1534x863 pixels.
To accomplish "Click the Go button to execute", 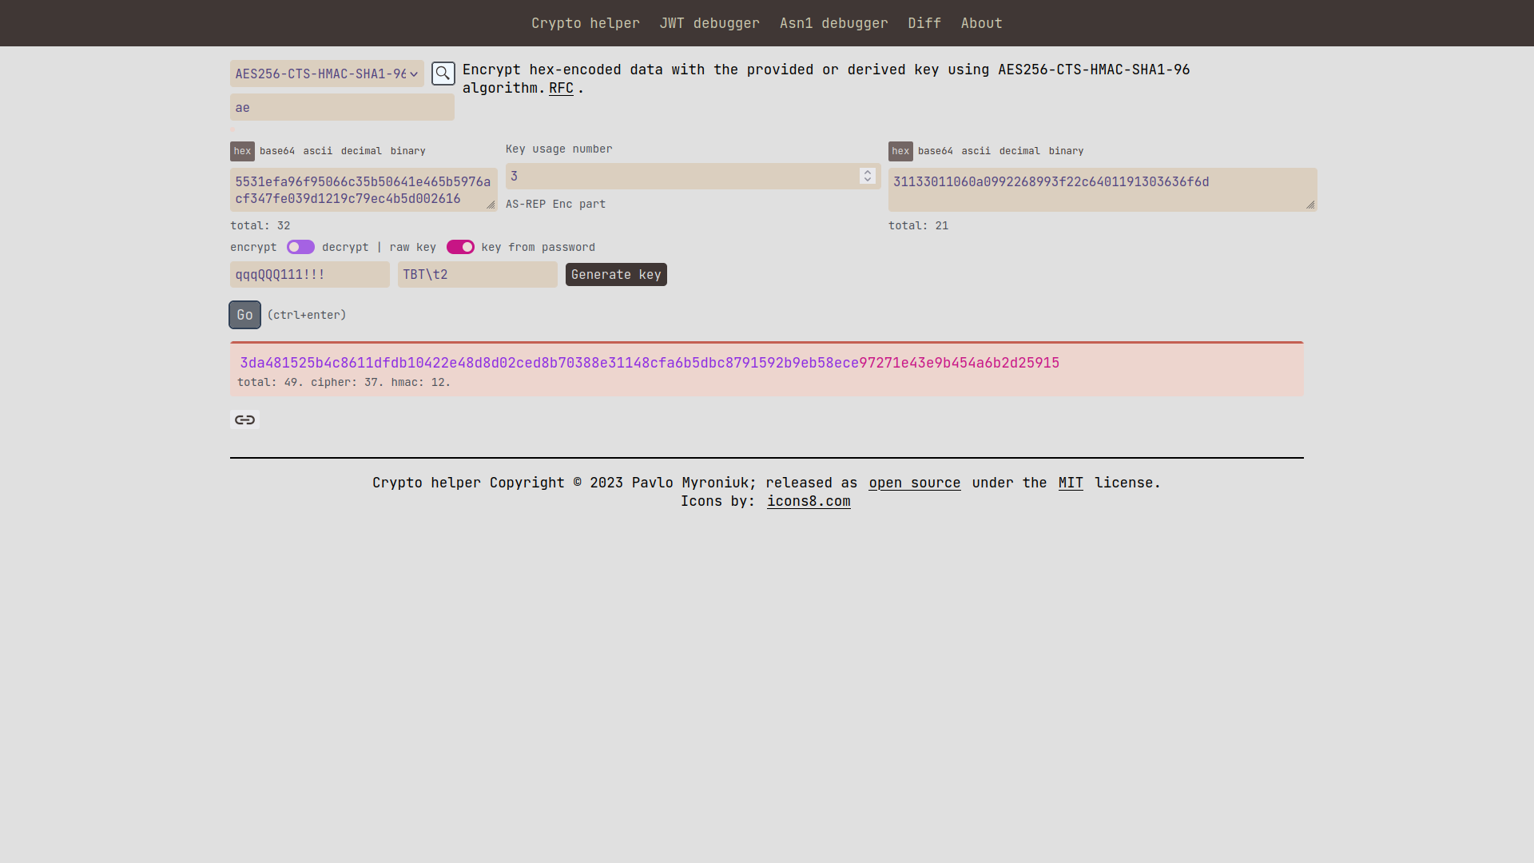I will [244, 314].
